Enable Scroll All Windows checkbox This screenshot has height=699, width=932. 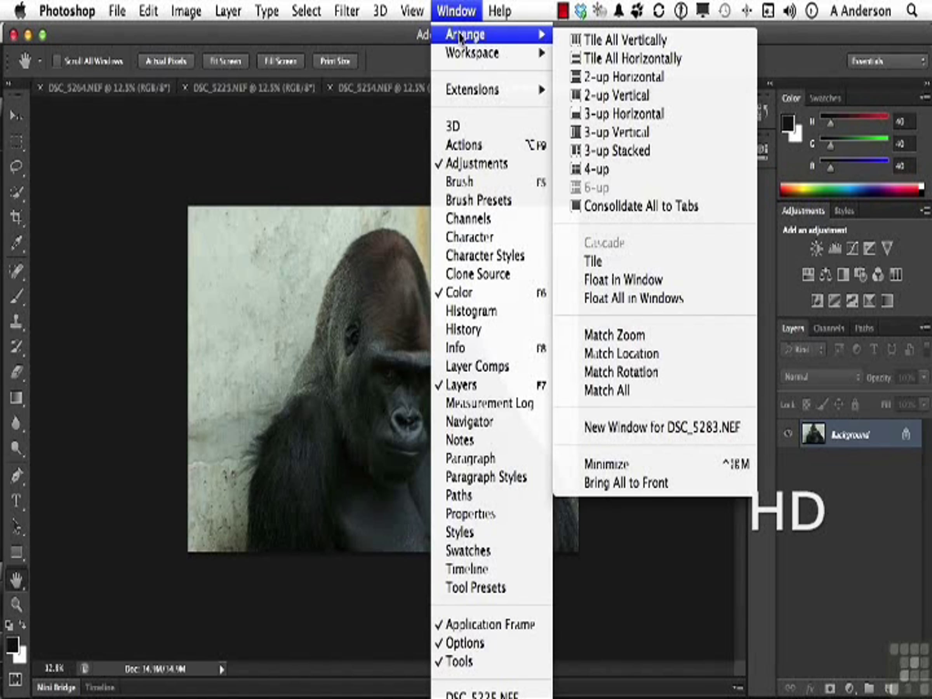[57, 61]
